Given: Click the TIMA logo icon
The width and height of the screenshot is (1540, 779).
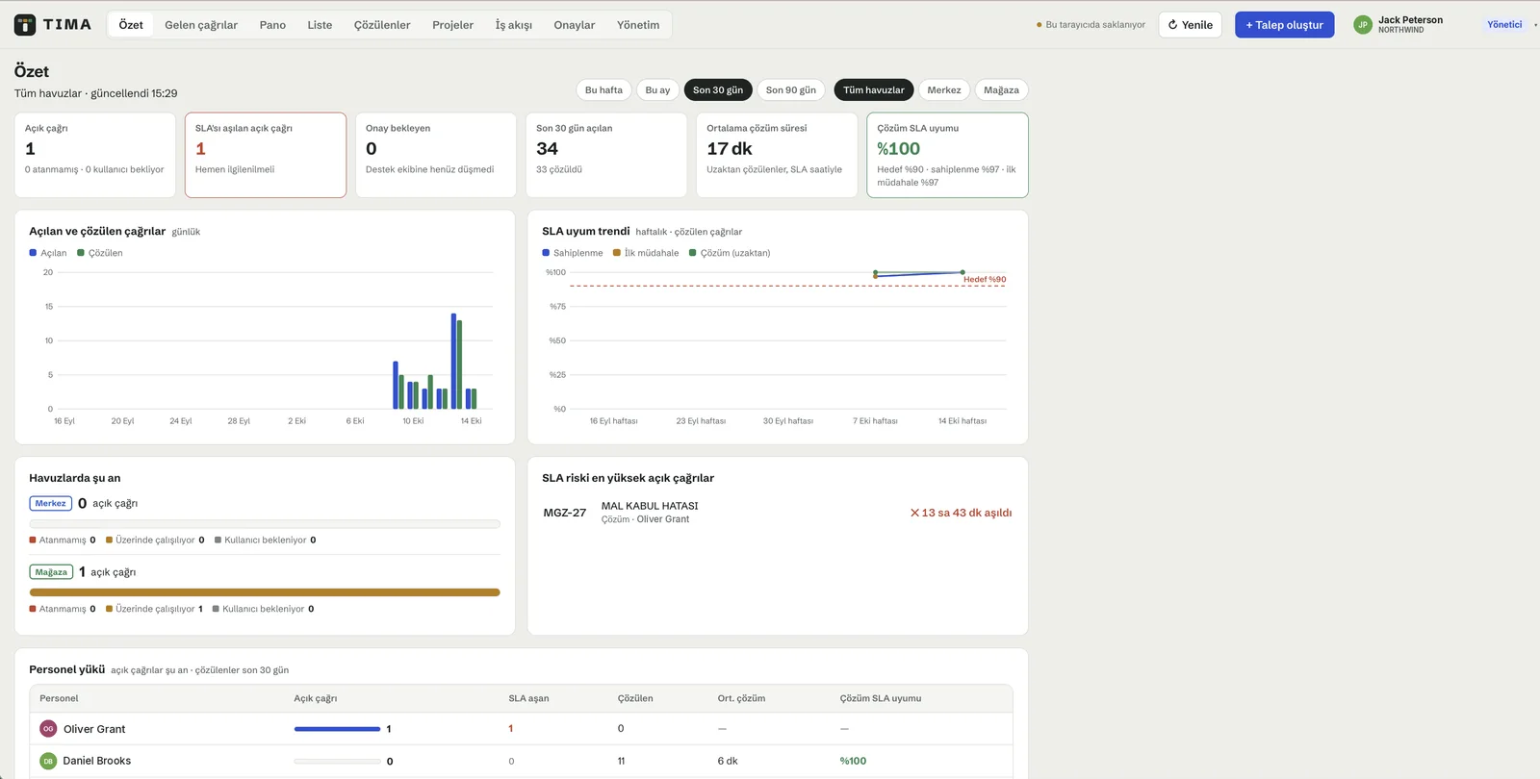Looking at the screenshot, I should click(25, 25).
